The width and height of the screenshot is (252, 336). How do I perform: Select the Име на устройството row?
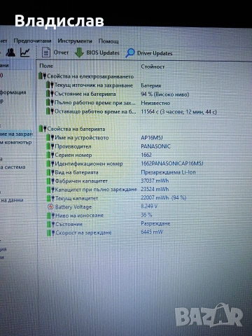[104, 138]
